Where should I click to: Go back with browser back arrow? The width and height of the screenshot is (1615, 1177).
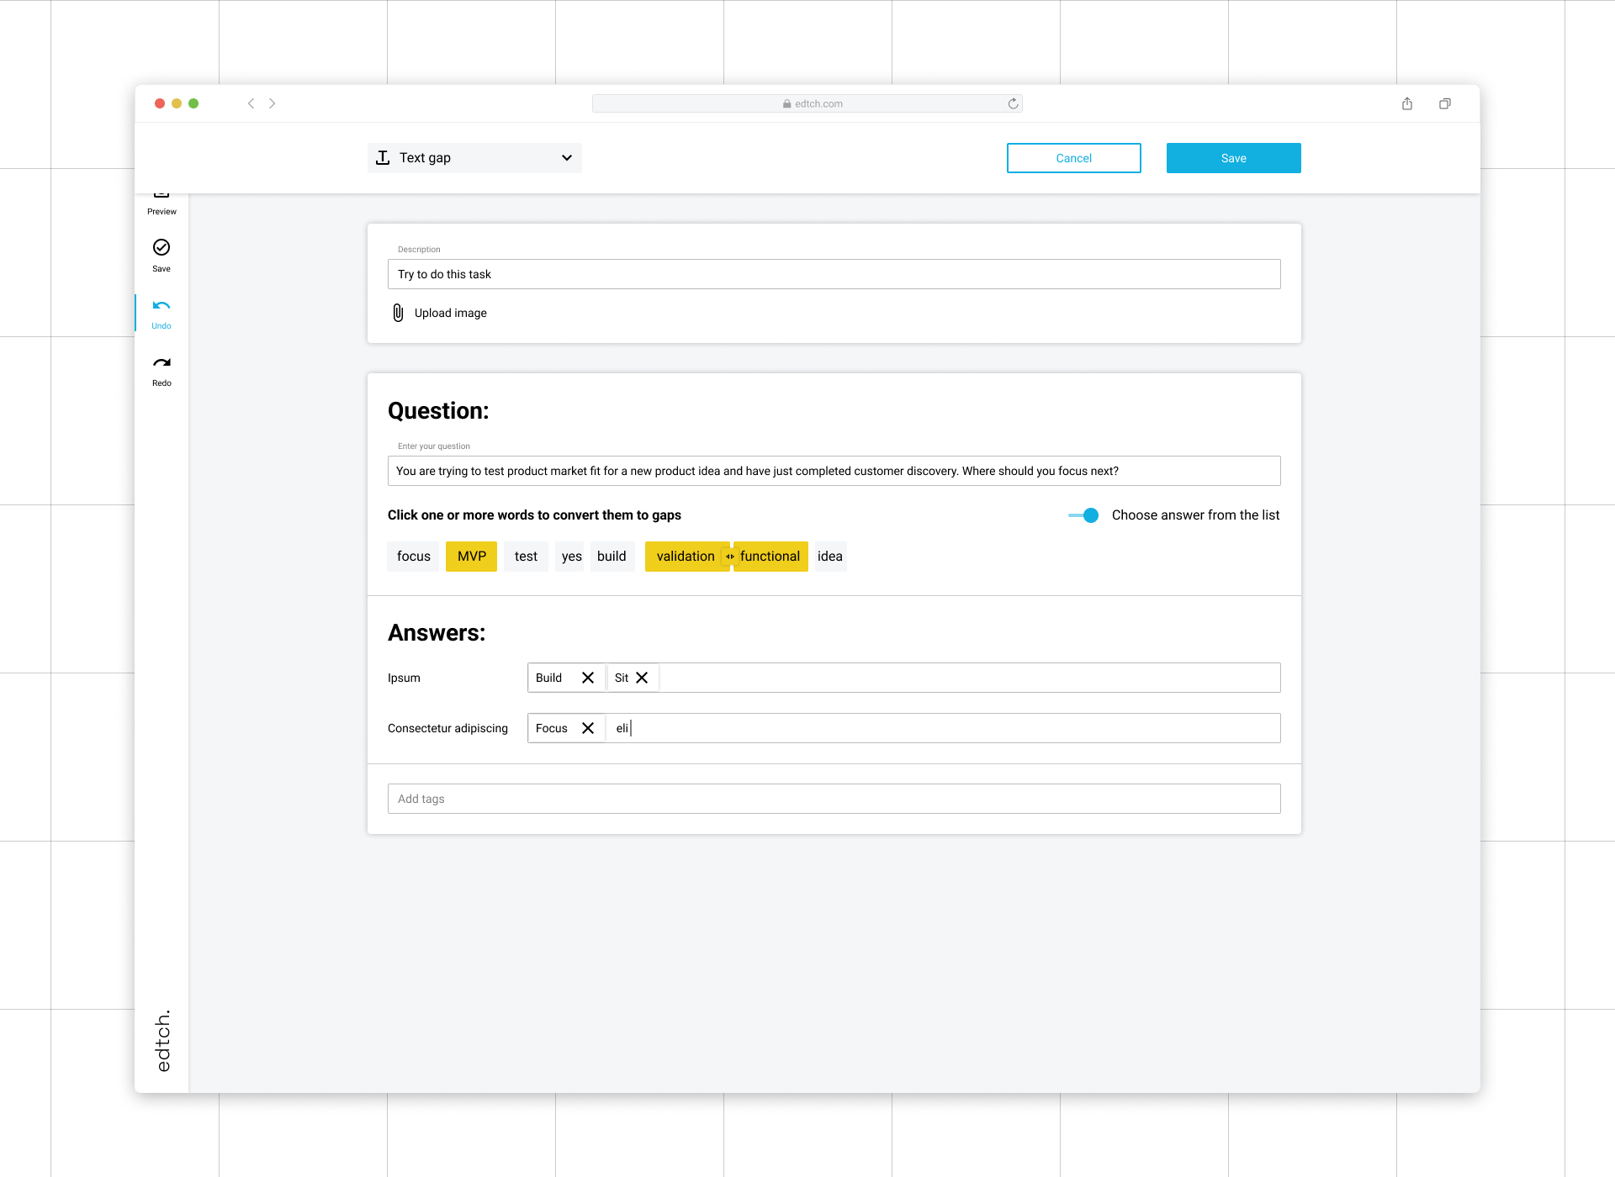[251, 103]
